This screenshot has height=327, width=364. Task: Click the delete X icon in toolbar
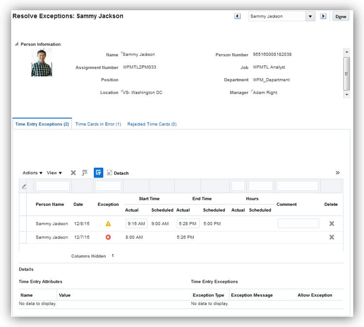click(73, 173)
